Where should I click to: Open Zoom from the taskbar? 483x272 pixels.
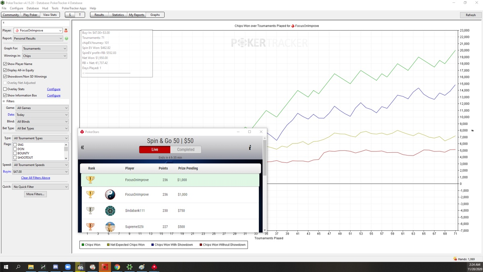click(x=68, y=267)
